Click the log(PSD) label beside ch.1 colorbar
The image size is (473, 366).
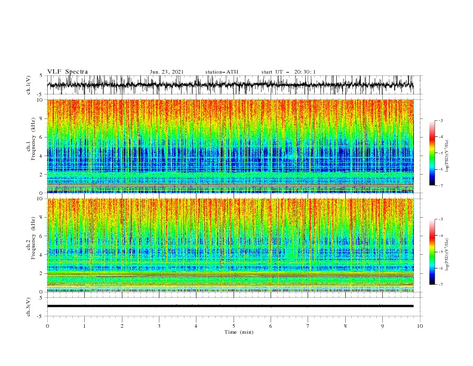[447, 156]
